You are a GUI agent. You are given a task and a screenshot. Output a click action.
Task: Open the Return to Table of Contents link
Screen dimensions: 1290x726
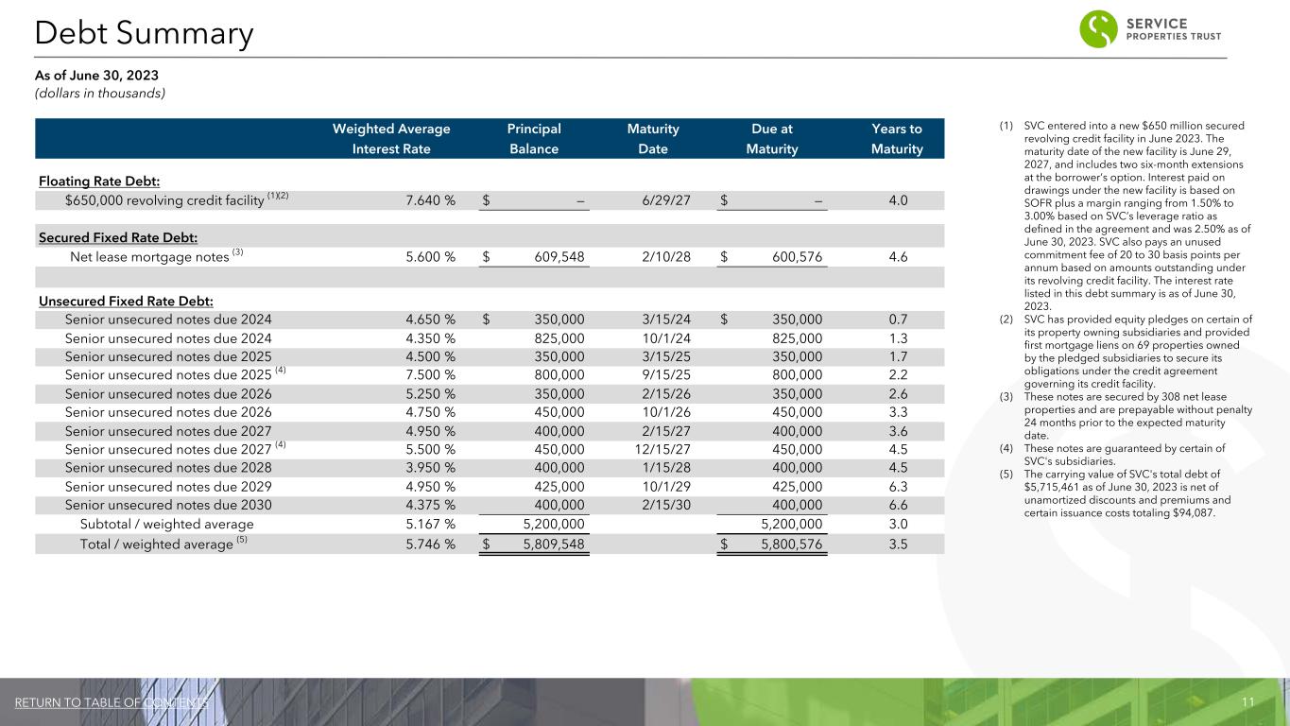tap(112, 702)
